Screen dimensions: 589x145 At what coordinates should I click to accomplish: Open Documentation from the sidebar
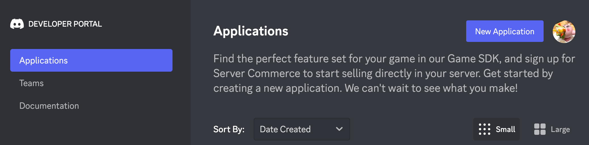point(49,106)
